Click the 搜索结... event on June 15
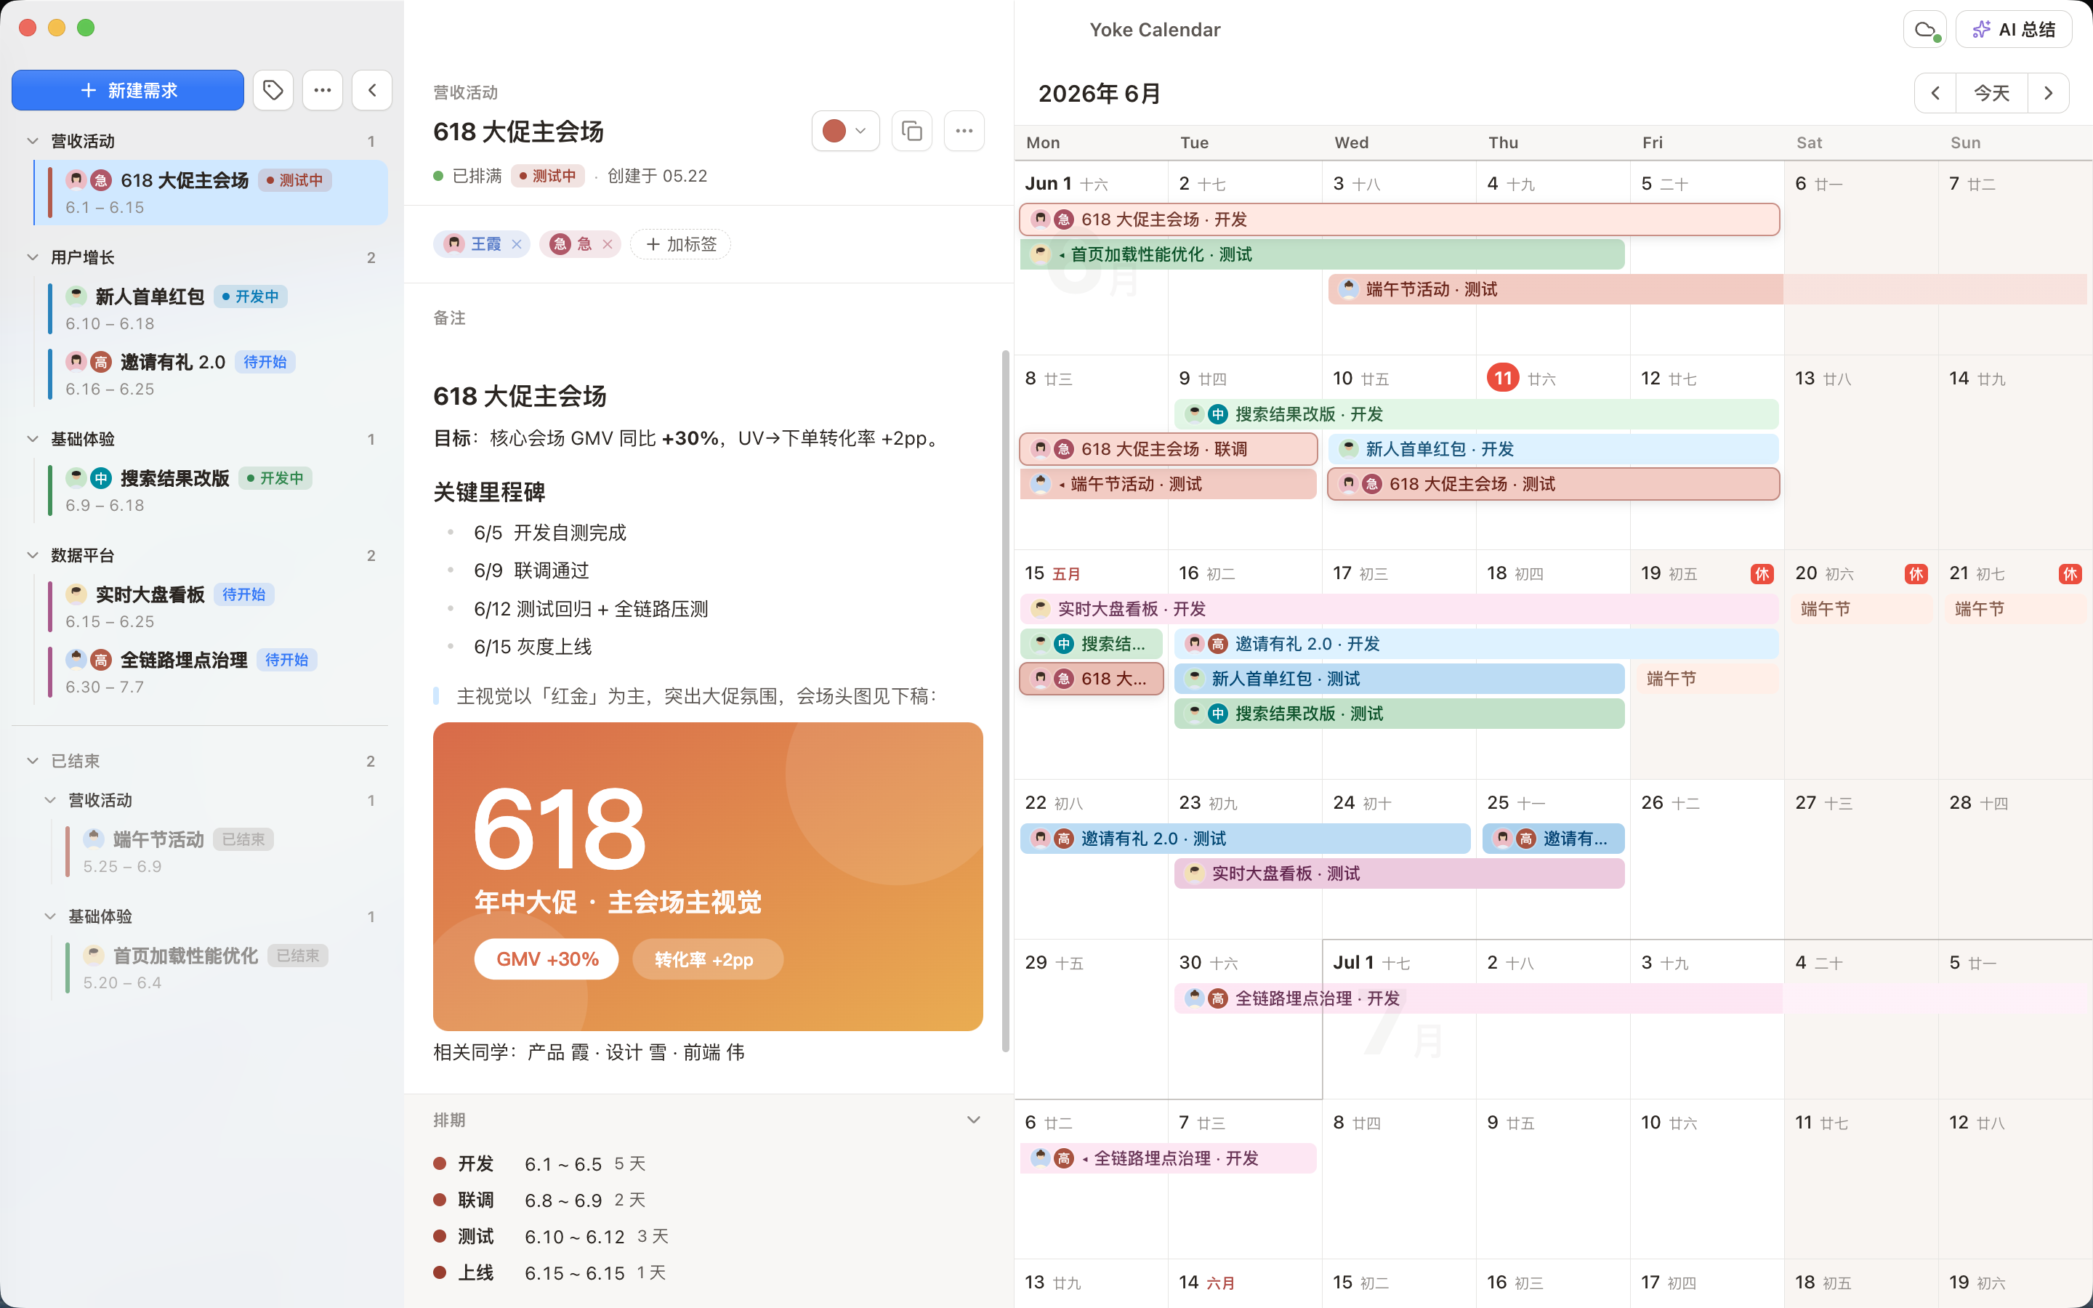The image size is (2093, 1308). 1092,644
